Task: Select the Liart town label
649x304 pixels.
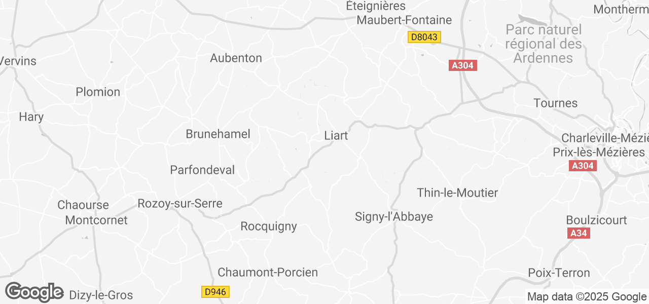Action: point(336,136)
